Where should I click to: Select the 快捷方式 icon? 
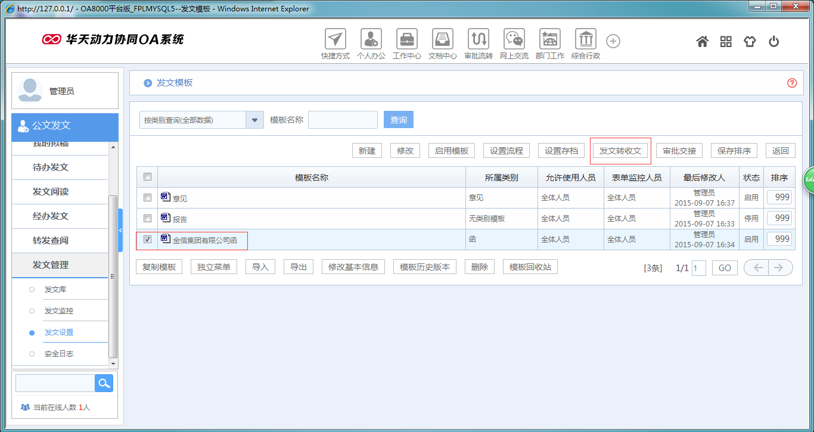(x=335, y=41)
